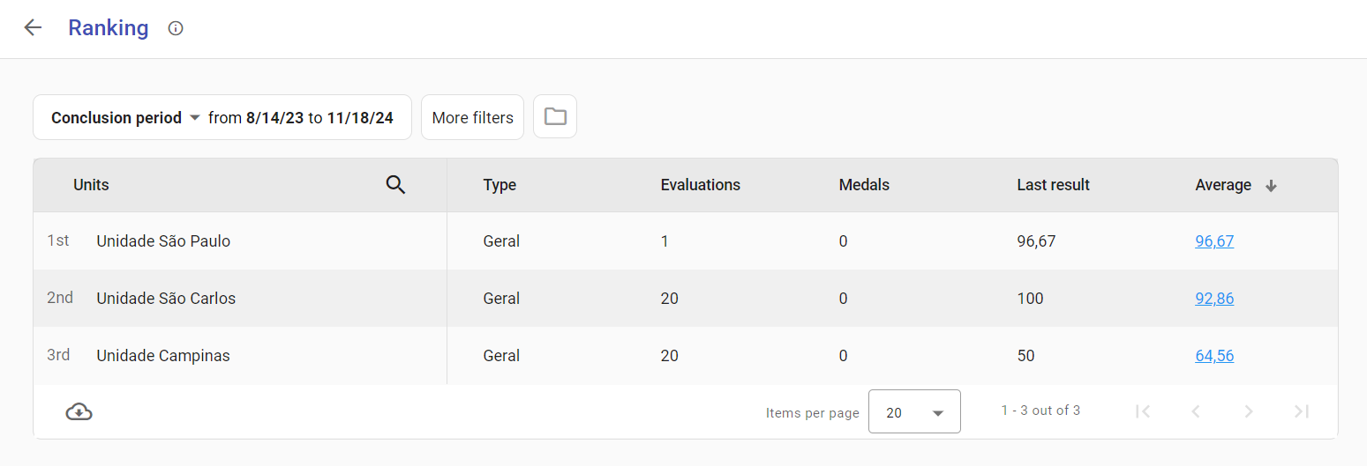Click the Last result column header
Screen dimensions: 1367x466
(1053, 185)
